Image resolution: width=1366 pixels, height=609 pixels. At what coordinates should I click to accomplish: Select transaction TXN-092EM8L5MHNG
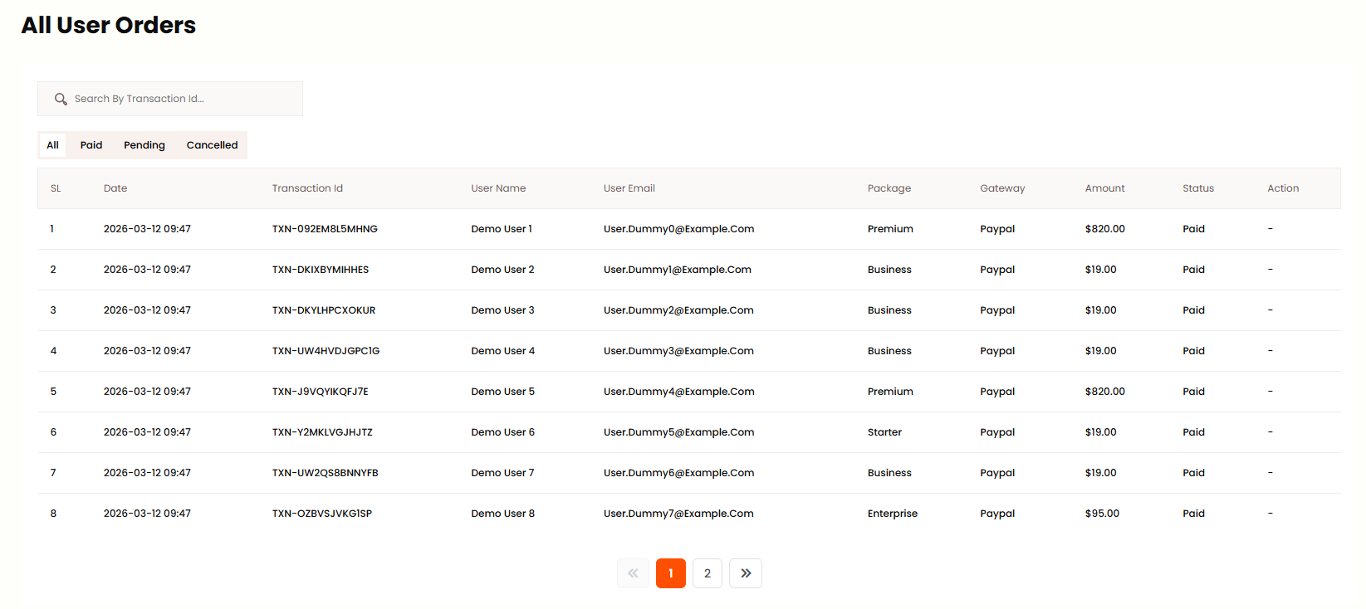click(325, 229)
